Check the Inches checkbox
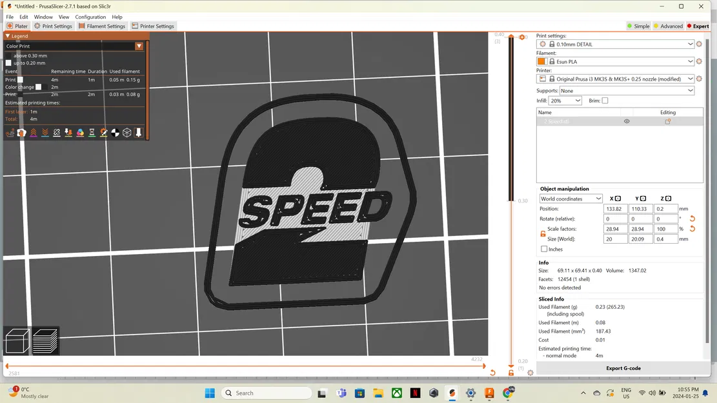The height and width of the screenshot is (403, 717). 544,249
